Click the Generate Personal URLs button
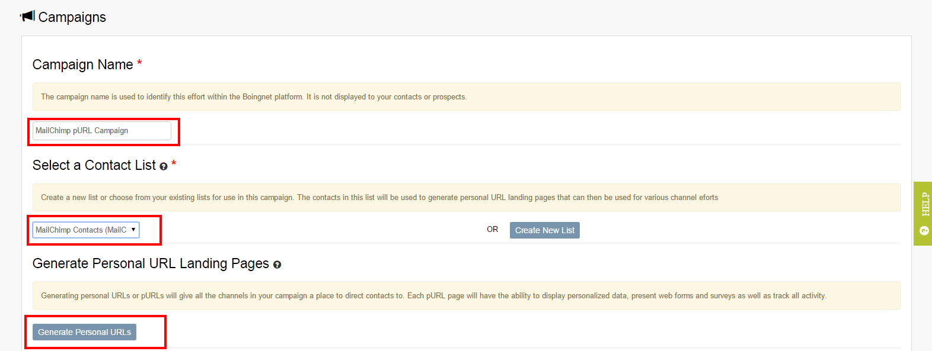 tap(84, 332)
